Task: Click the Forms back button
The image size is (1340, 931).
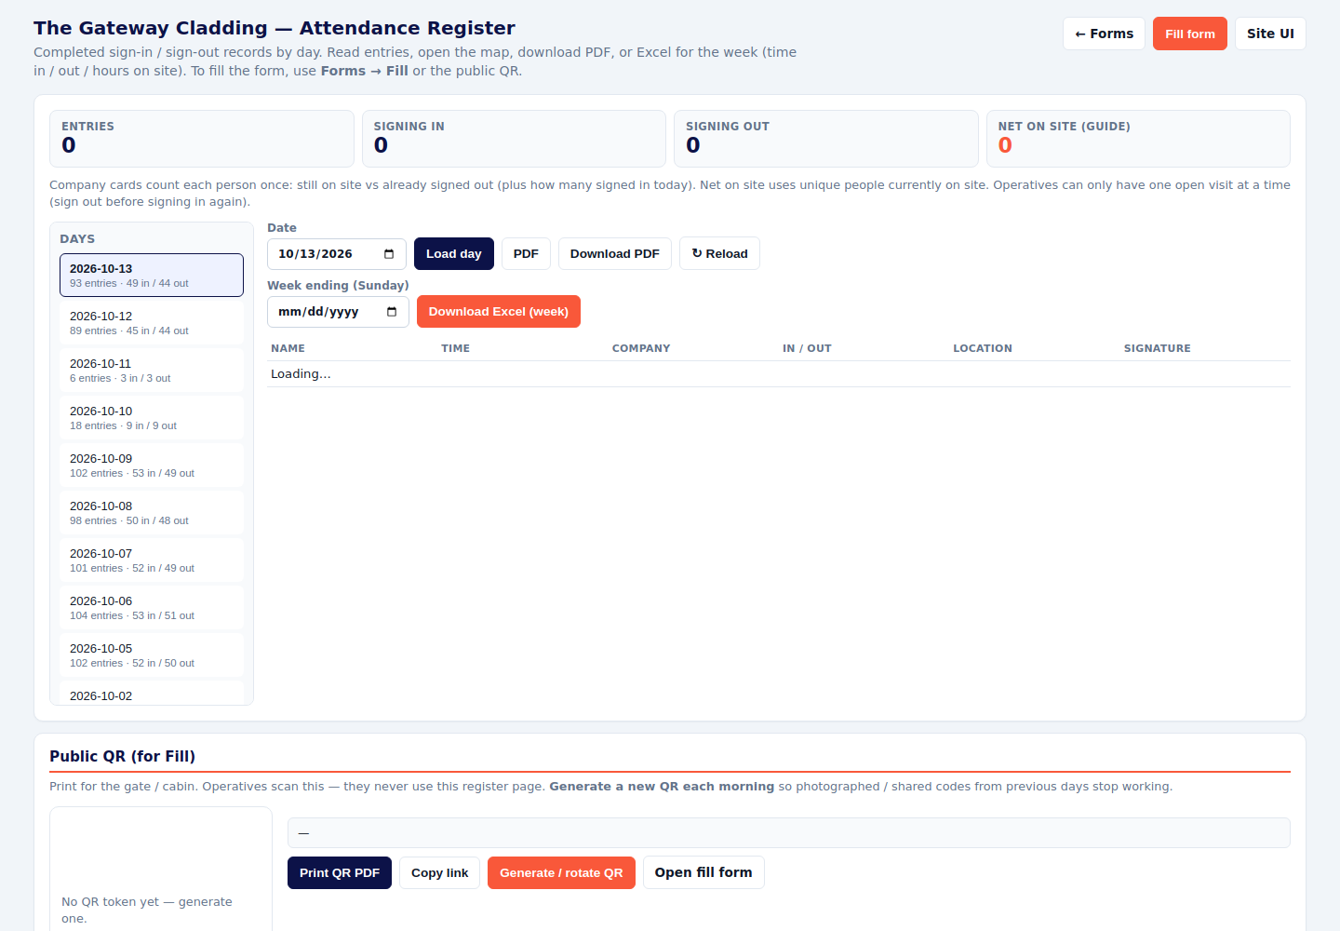Action: click(x=1104, y=34)
